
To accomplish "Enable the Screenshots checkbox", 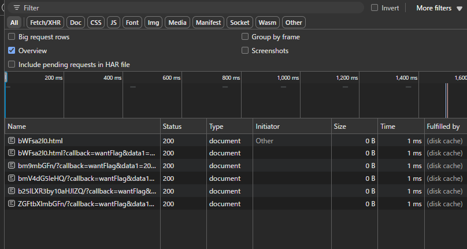I will 245,50.
